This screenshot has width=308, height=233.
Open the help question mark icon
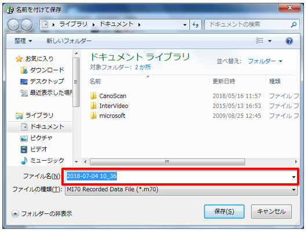(x=289, y=41)
